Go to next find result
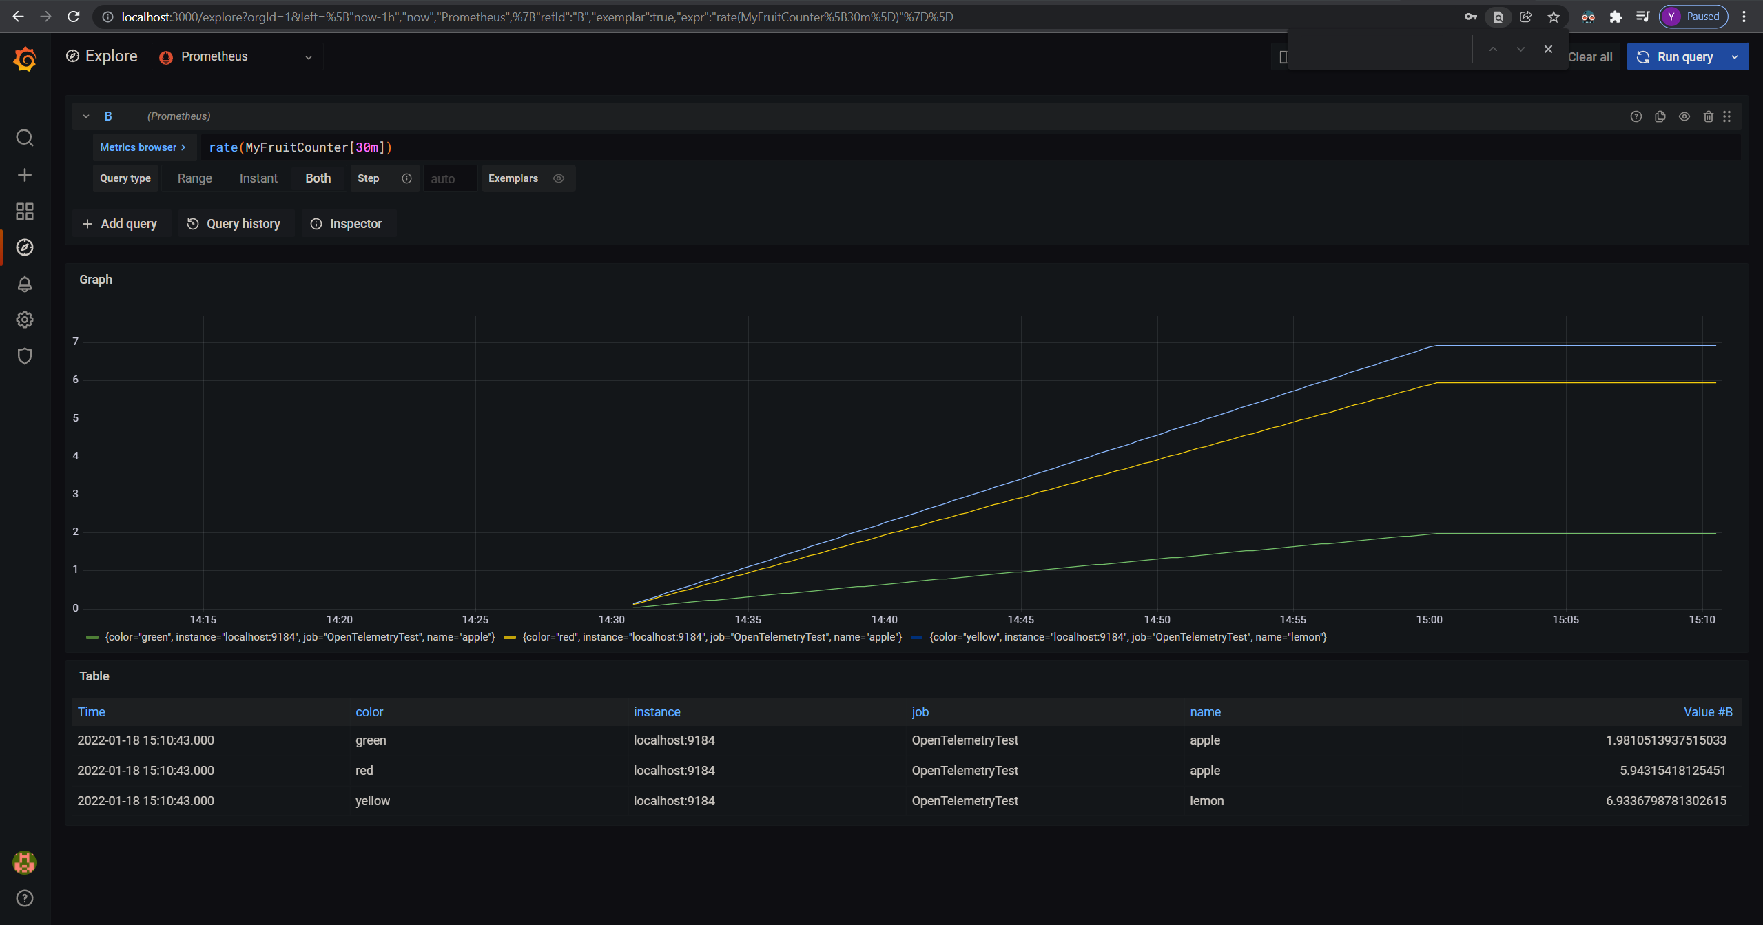The height and width of the screenshot is (925, 1763). [x=1520, y=49]
